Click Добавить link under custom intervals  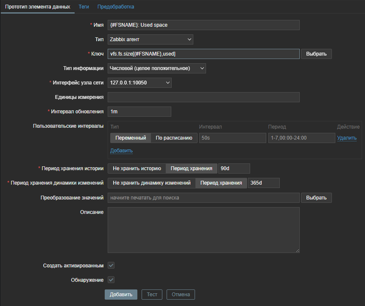pyautogui.click(x=121, y=151)
